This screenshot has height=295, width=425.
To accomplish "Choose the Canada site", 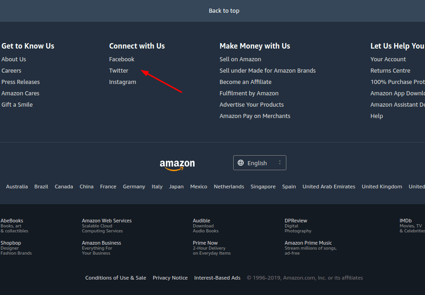I will pos(64,187).
